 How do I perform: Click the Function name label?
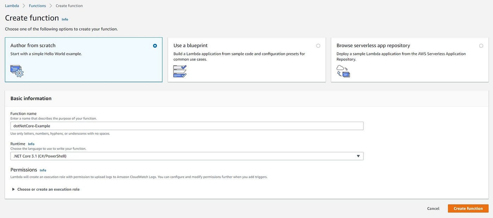point(24,114)
